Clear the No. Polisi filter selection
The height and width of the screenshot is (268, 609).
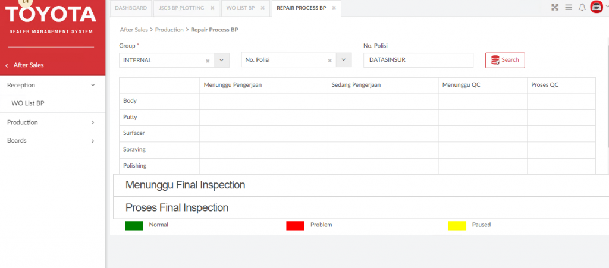pos(329,61)
